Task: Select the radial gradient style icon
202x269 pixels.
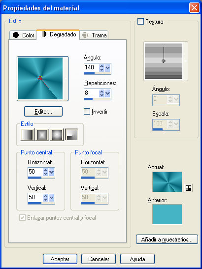Action: point(71,135)
